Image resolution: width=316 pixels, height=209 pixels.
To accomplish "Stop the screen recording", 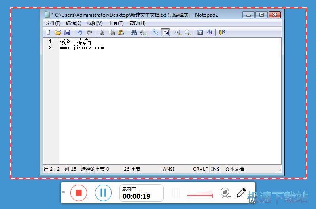I will pyautogui.click(x=79, y=193).
